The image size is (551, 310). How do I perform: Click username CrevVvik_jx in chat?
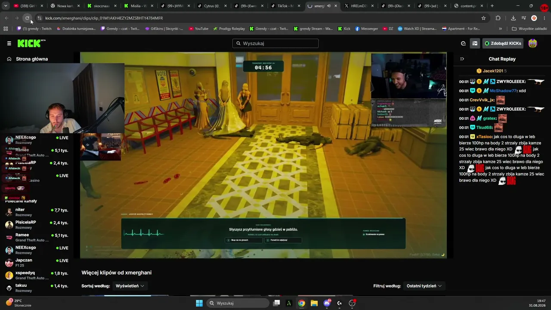(x=482, y=100)
